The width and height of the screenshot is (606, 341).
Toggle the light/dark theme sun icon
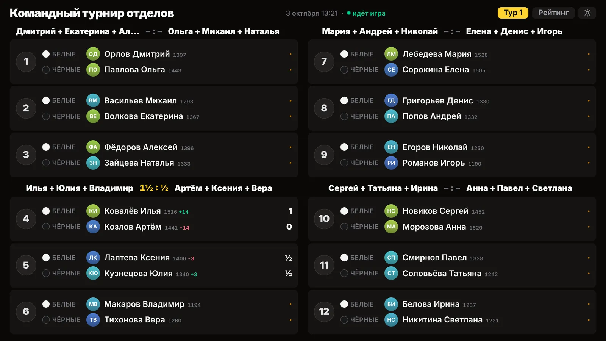(x=587, y=13)
